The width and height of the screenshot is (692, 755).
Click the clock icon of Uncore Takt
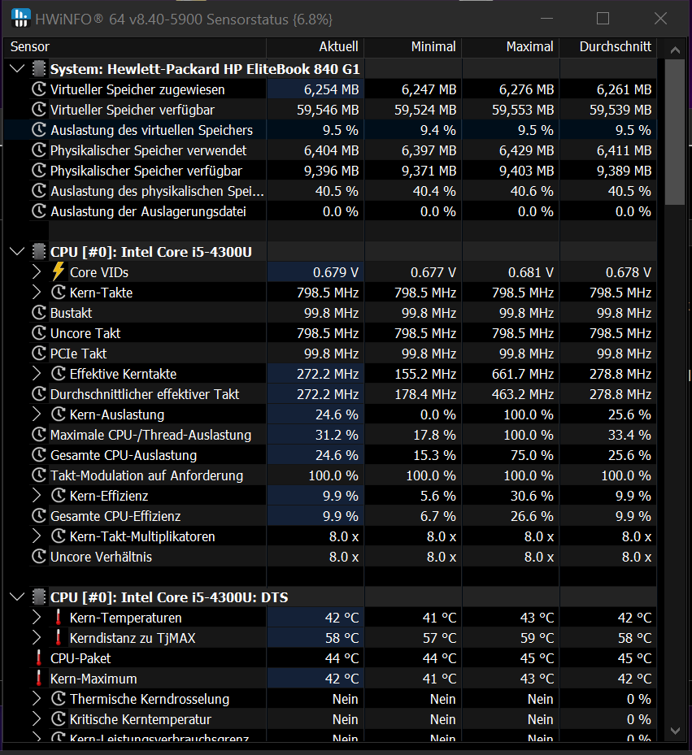38,332
